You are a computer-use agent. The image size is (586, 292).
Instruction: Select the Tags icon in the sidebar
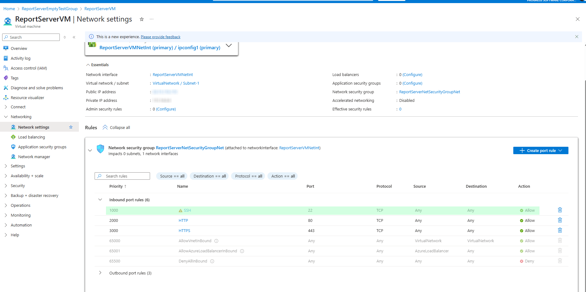pyautogui.click(x=6, y=78)
